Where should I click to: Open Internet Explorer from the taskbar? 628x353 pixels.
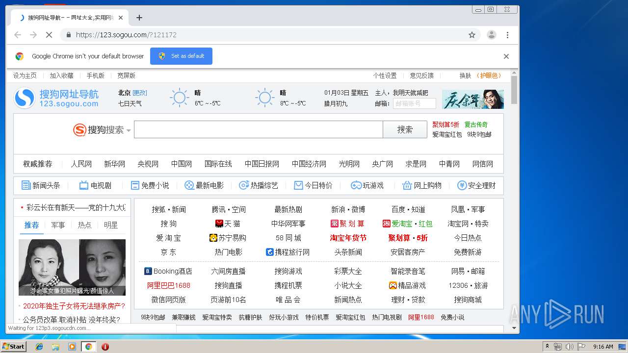[x=39, y=347]
